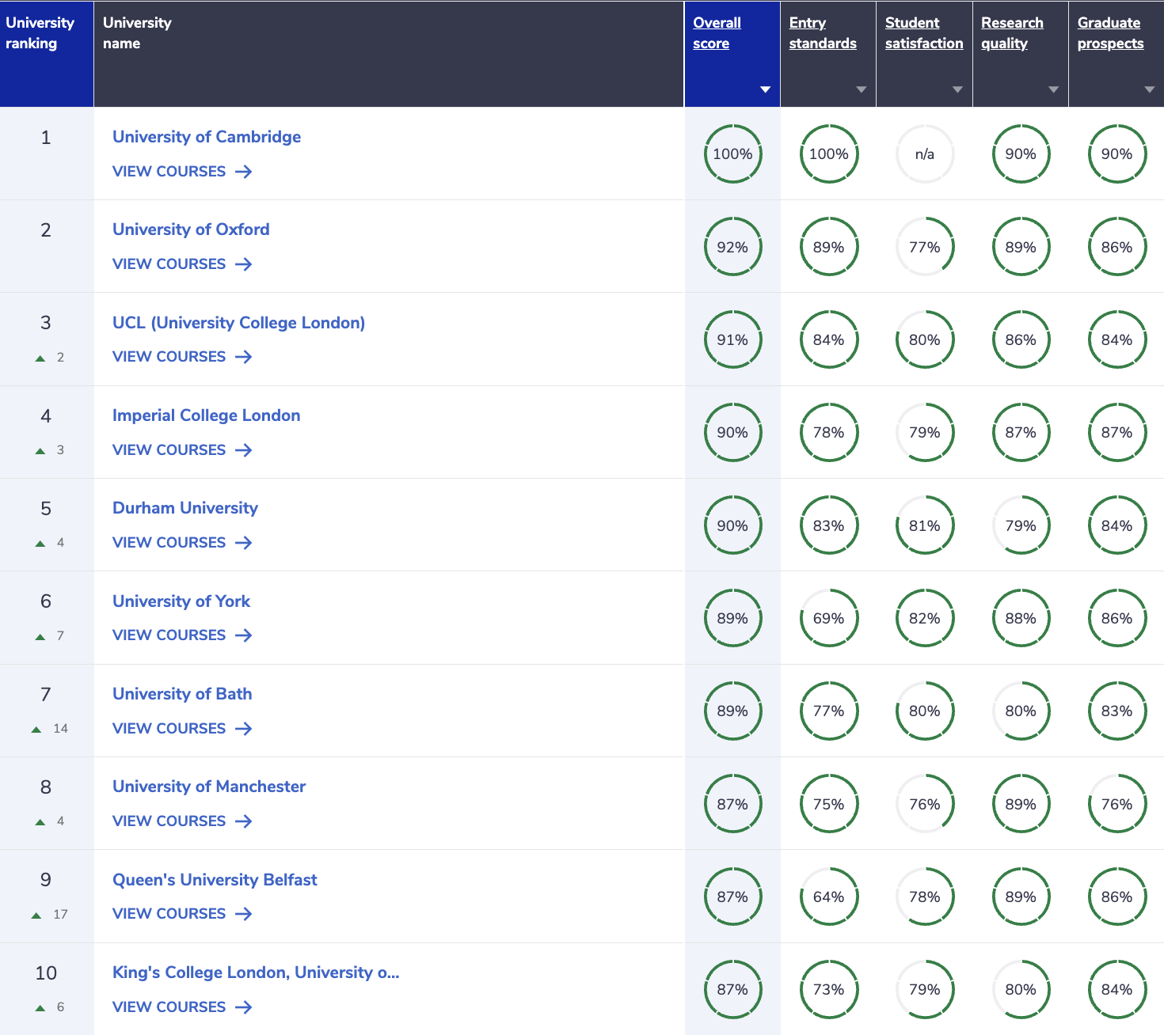Click Durham's 81% student satisfaction circle

pyautogui.click(x=925, y=525)
